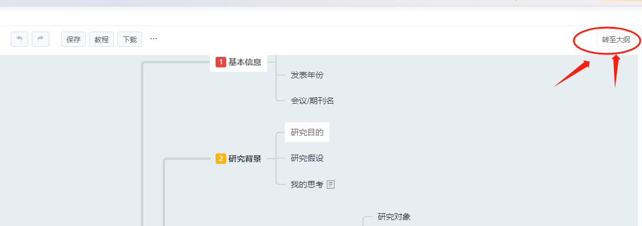The height and width of the screenshot is (226, 642).
Task: Click the red number 1 priority badge
Action: (221, 62)
